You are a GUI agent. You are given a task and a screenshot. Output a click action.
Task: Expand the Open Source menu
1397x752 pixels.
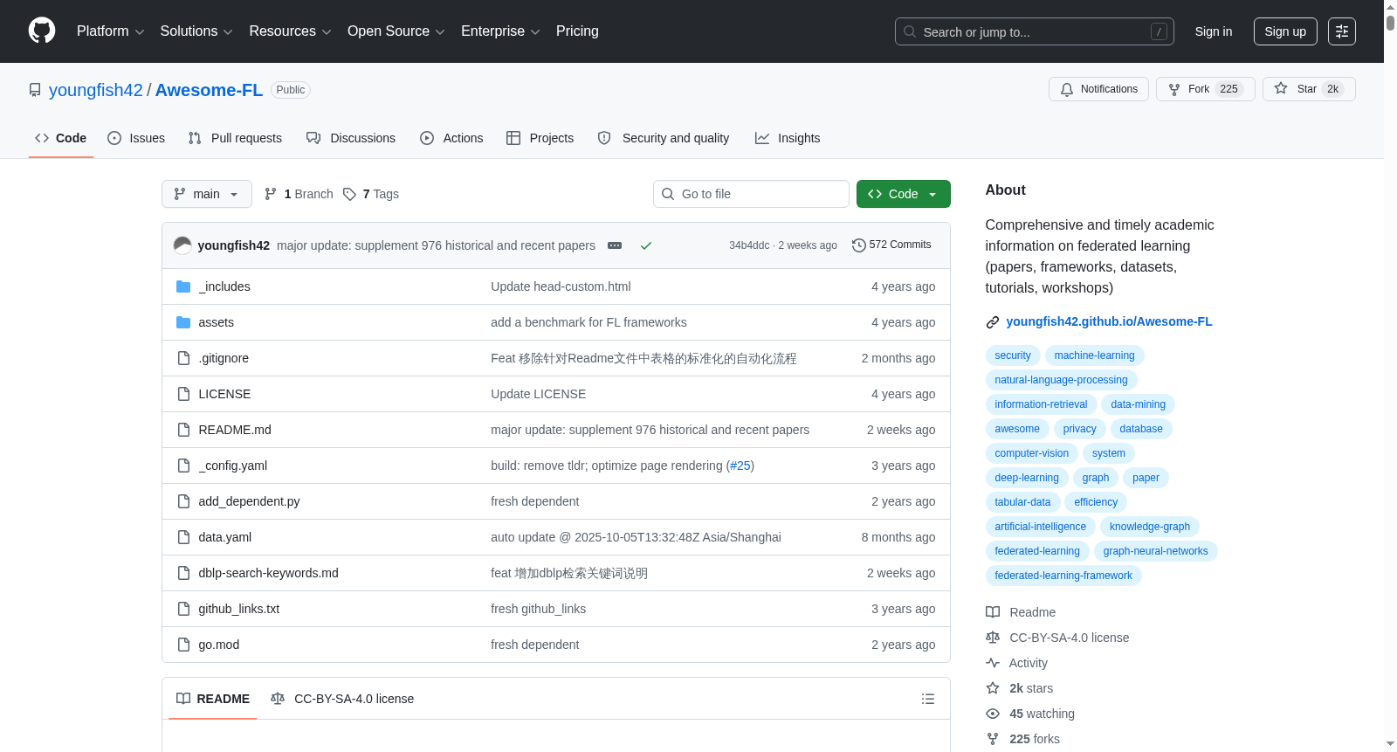point(396,31)
